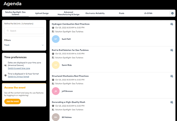
Task: Select the Fluids tab
Action: [x=122, y=13]
